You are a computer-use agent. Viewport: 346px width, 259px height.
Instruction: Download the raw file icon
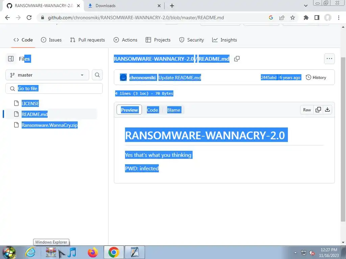click(x=327, y=110)
